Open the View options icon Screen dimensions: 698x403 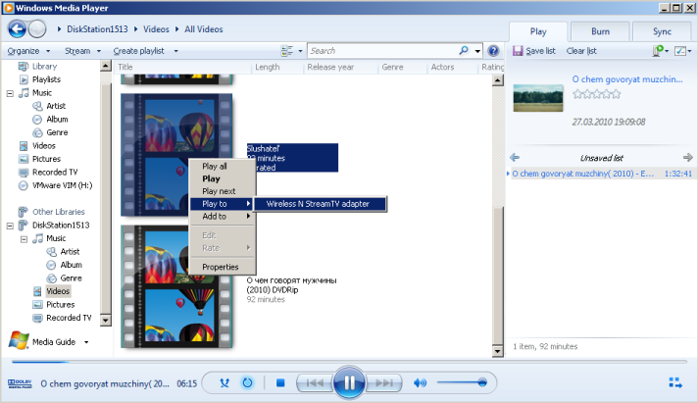coord(287,51)
